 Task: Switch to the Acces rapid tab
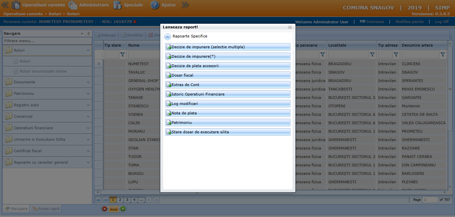46,209
